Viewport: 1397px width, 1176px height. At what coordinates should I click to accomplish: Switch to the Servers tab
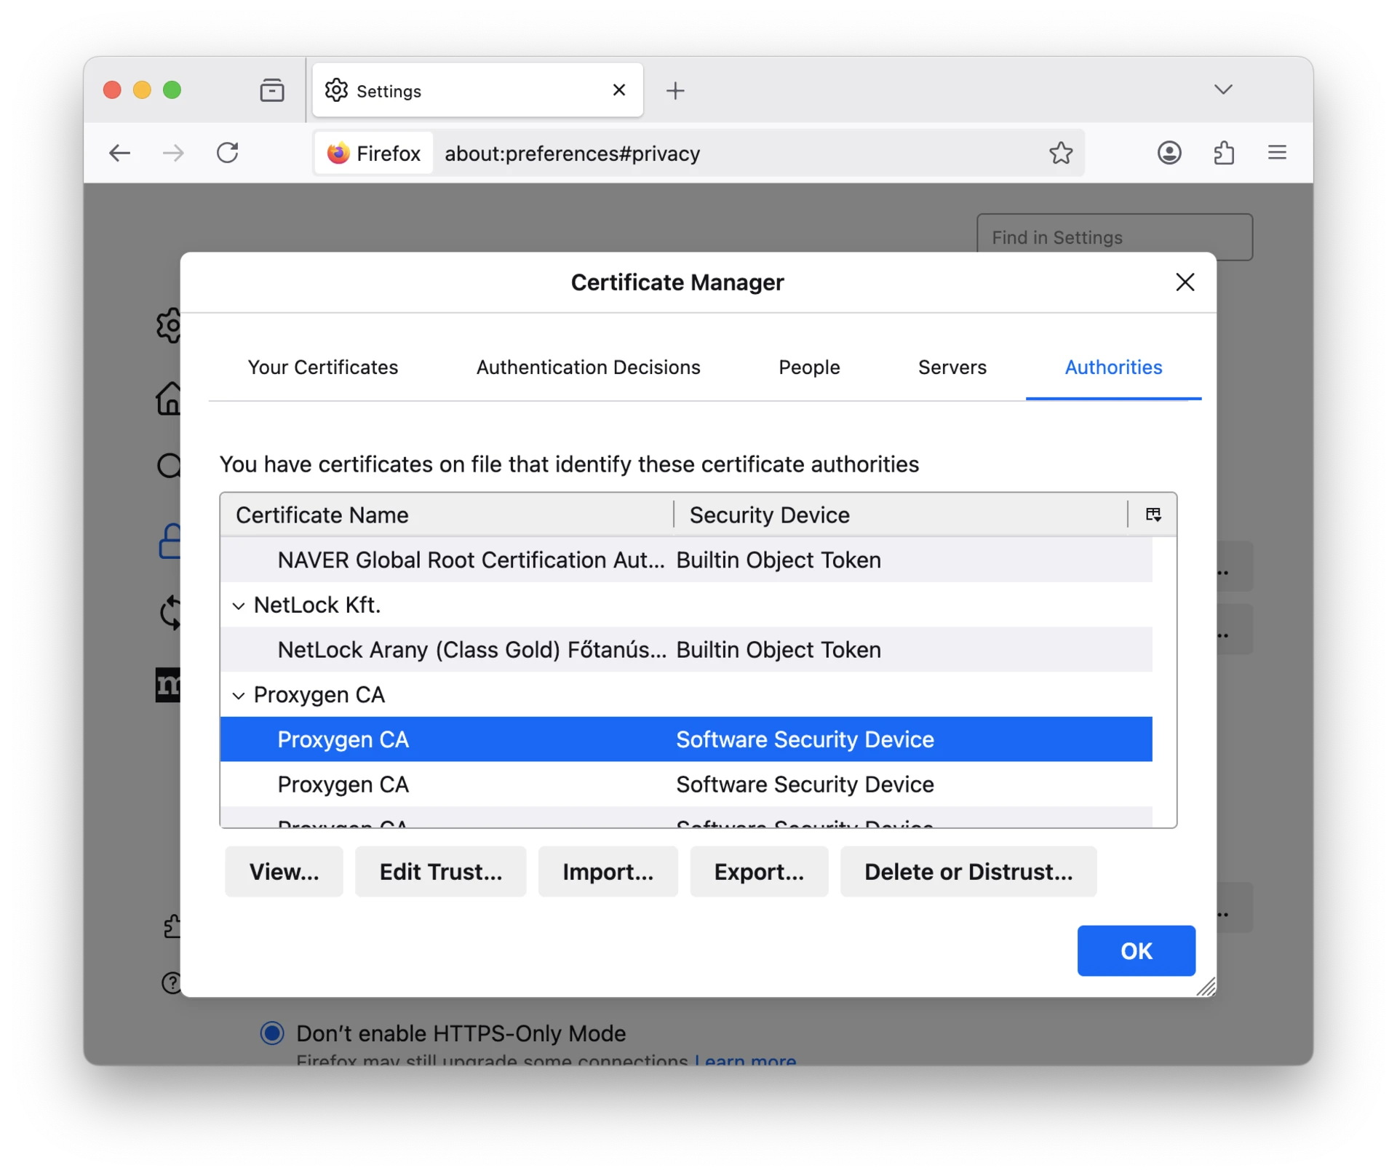952,367
